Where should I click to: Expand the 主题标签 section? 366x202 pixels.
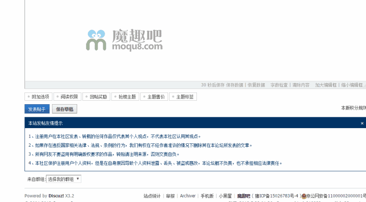(x=183, y=97)
